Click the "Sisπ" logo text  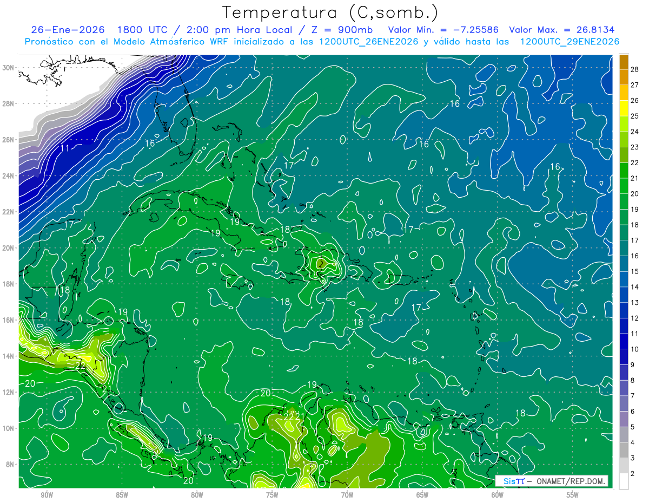tap(514, 481)
